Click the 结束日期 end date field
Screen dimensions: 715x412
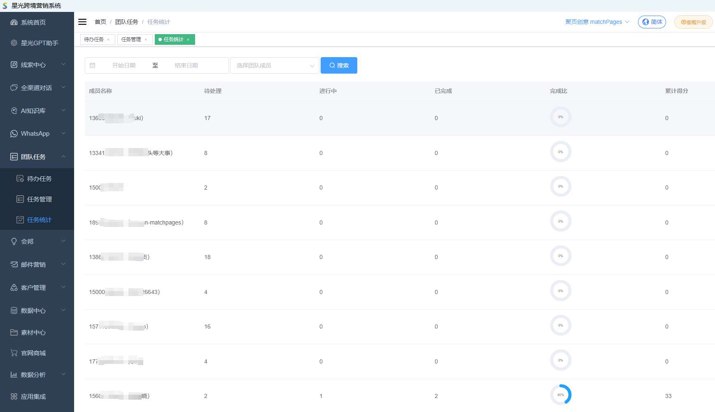pos(186,65)
